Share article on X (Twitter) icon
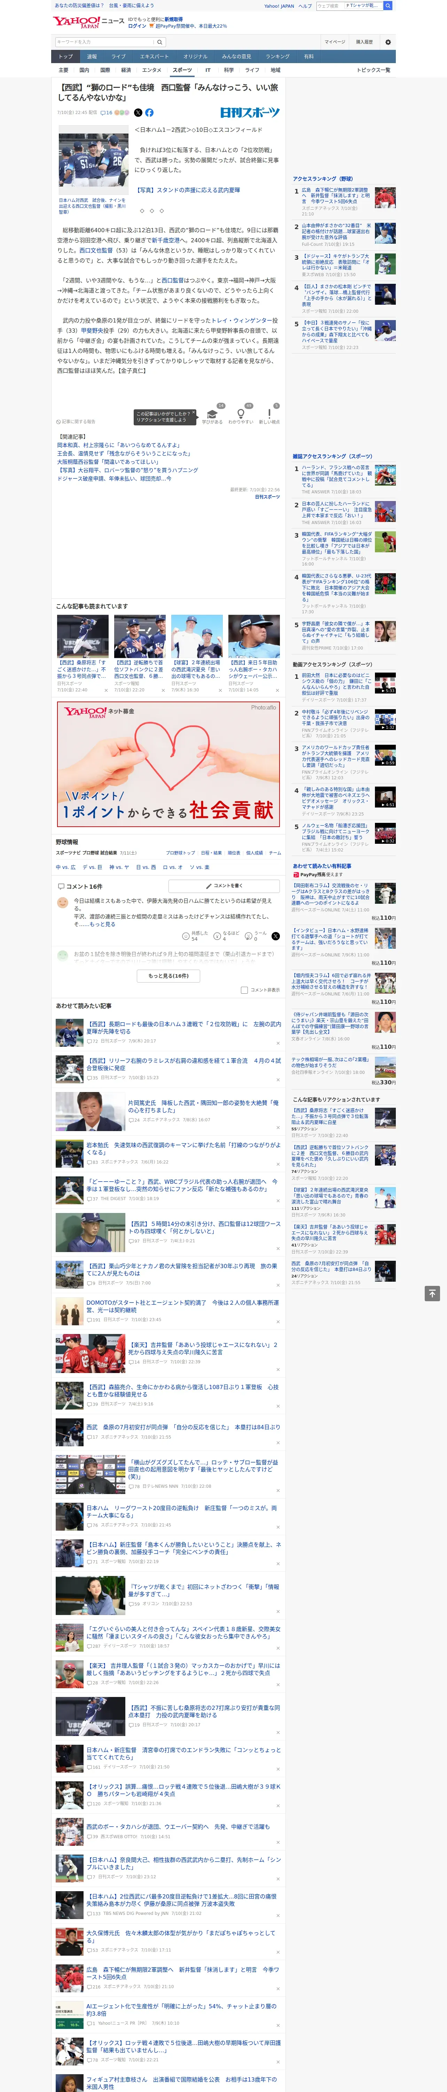 point(138,113)
